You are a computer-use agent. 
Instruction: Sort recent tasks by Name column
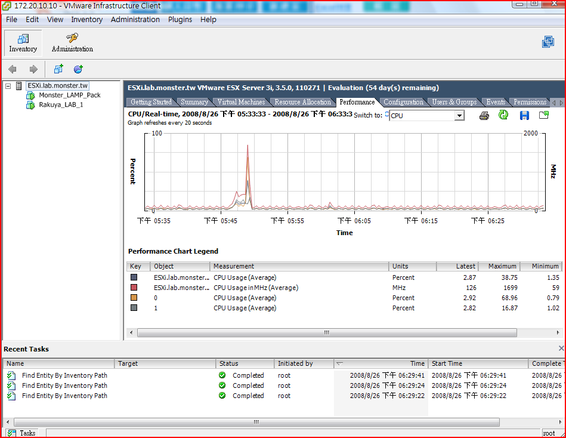(x=58, y=363)
